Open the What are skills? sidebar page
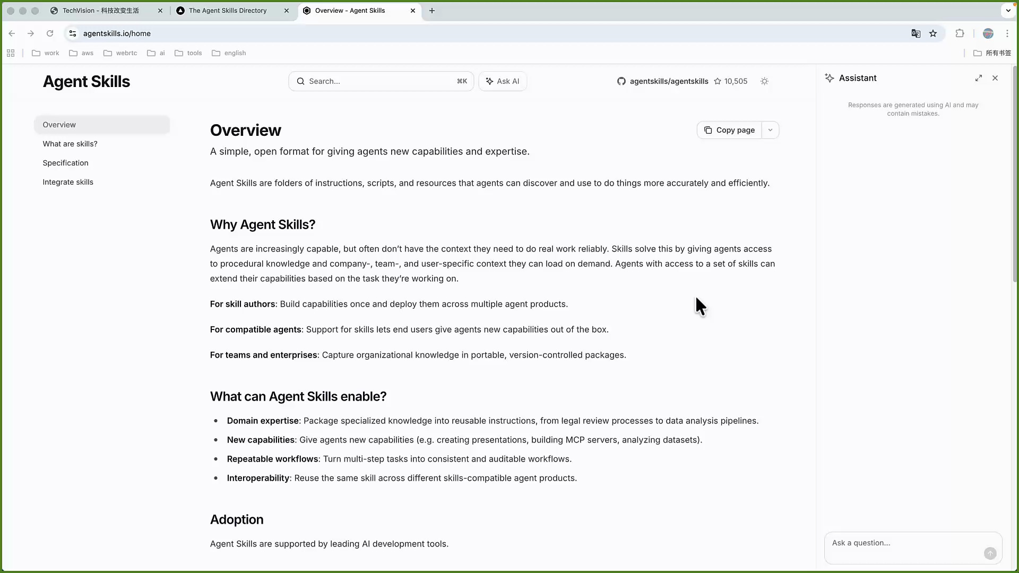The width and height of the screenshot is (1019, 573). click(70, 144)
